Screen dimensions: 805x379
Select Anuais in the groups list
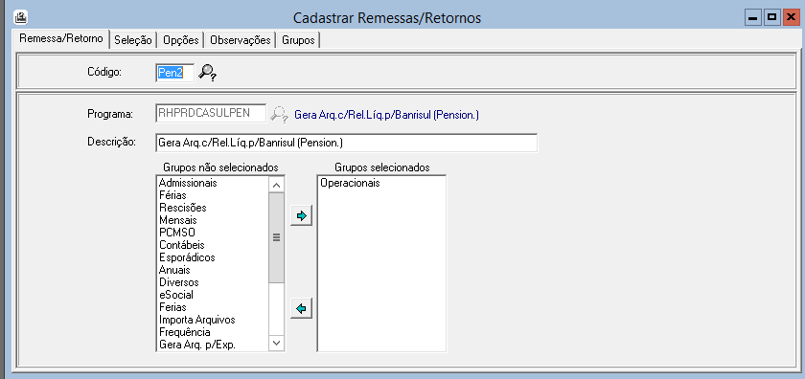coord(174,270)
